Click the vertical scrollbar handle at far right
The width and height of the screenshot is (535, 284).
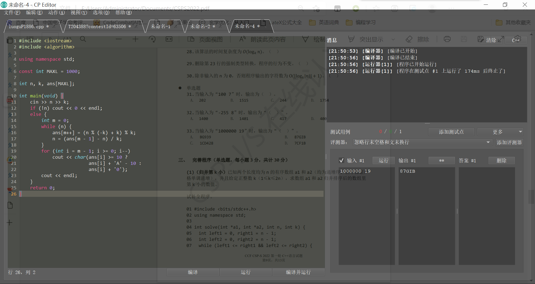[x=531, y=197]
